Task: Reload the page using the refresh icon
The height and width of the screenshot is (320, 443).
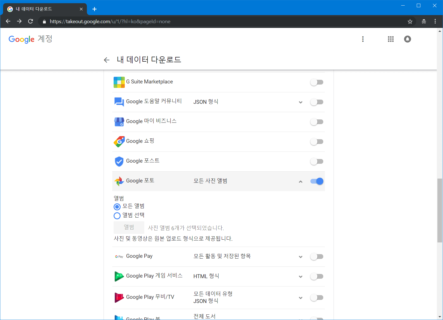Action: [30, 21]
